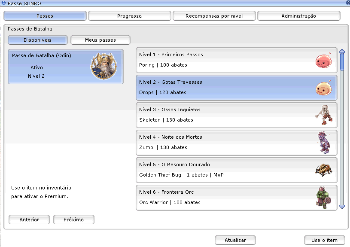The height and width of the screenshot is (247, 350).
Task: Click the Poring monster icon
Action: pyautogui.click(x=323, y=60)
